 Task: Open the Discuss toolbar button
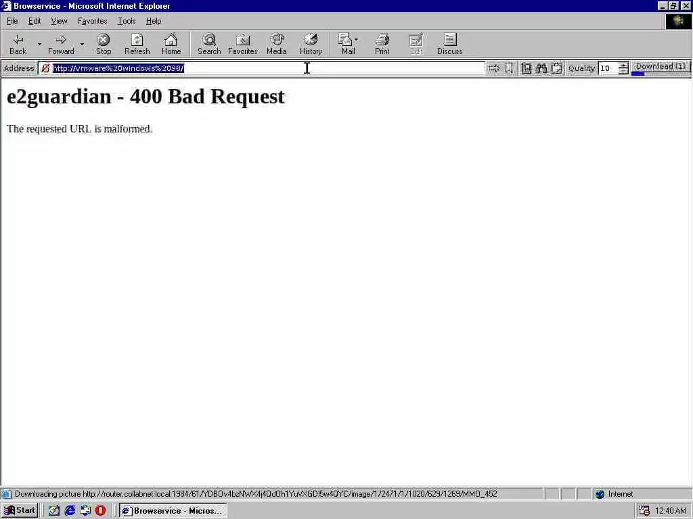[x=450, y=44]
